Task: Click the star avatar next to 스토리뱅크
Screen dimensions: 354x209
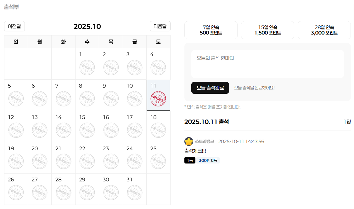Action: tap(189, 142)
